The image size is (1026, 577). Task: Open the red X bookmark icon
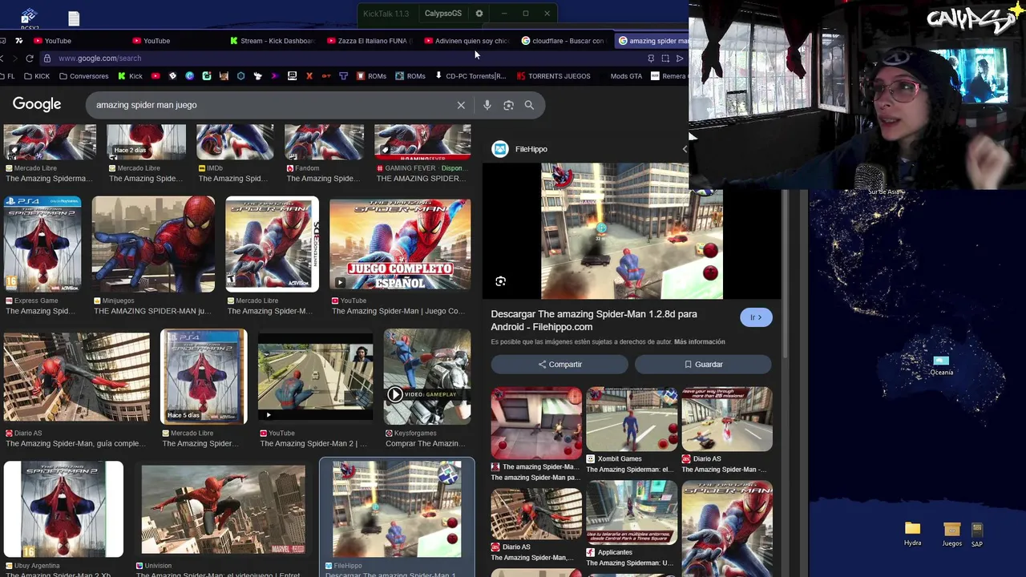click(x=309, y=76)
